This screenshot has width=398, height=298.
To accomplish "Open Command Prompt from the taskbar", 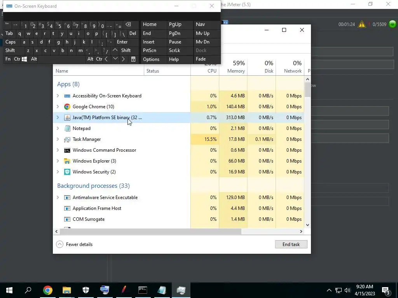I will [x=143, y=290].
